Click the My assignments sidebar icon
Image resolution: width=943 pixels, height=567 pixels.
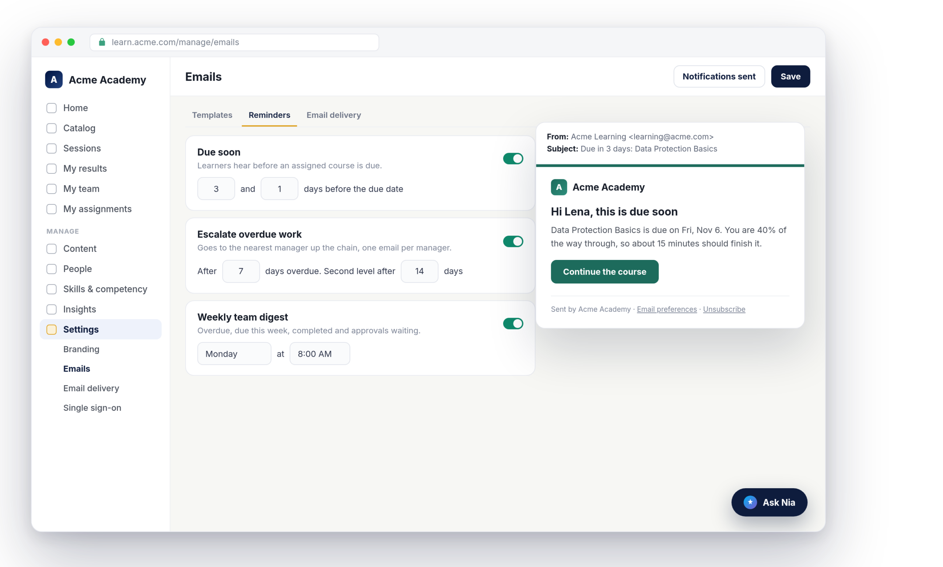(52, 209)
